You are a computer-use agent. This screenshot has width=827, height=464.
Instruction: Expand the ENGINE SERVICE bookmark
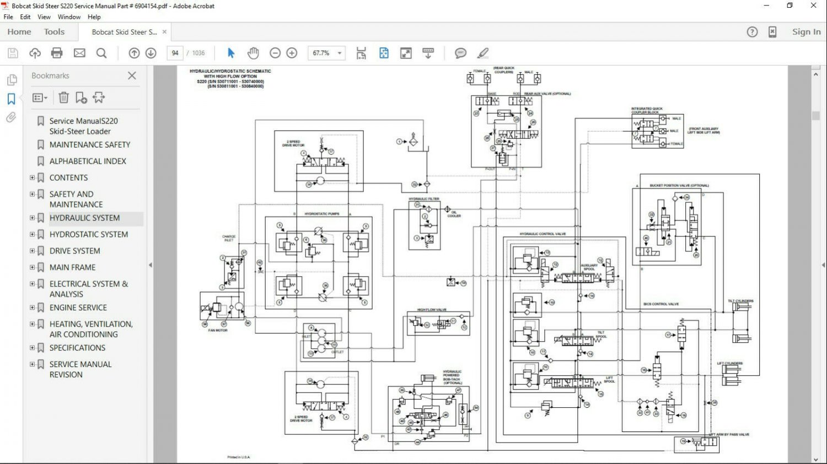[32, 307]
